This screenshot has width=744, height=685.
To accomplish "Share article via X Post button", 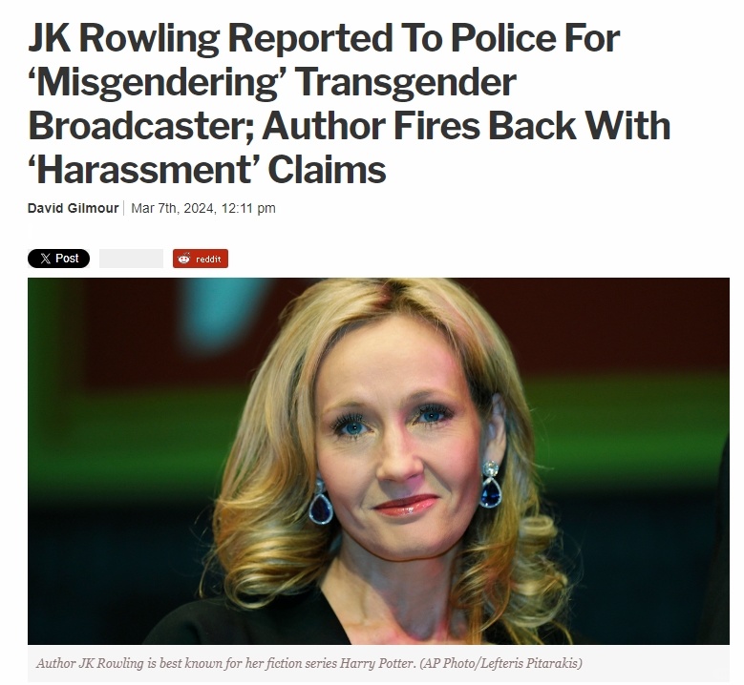I will click(x=59, y=259).
